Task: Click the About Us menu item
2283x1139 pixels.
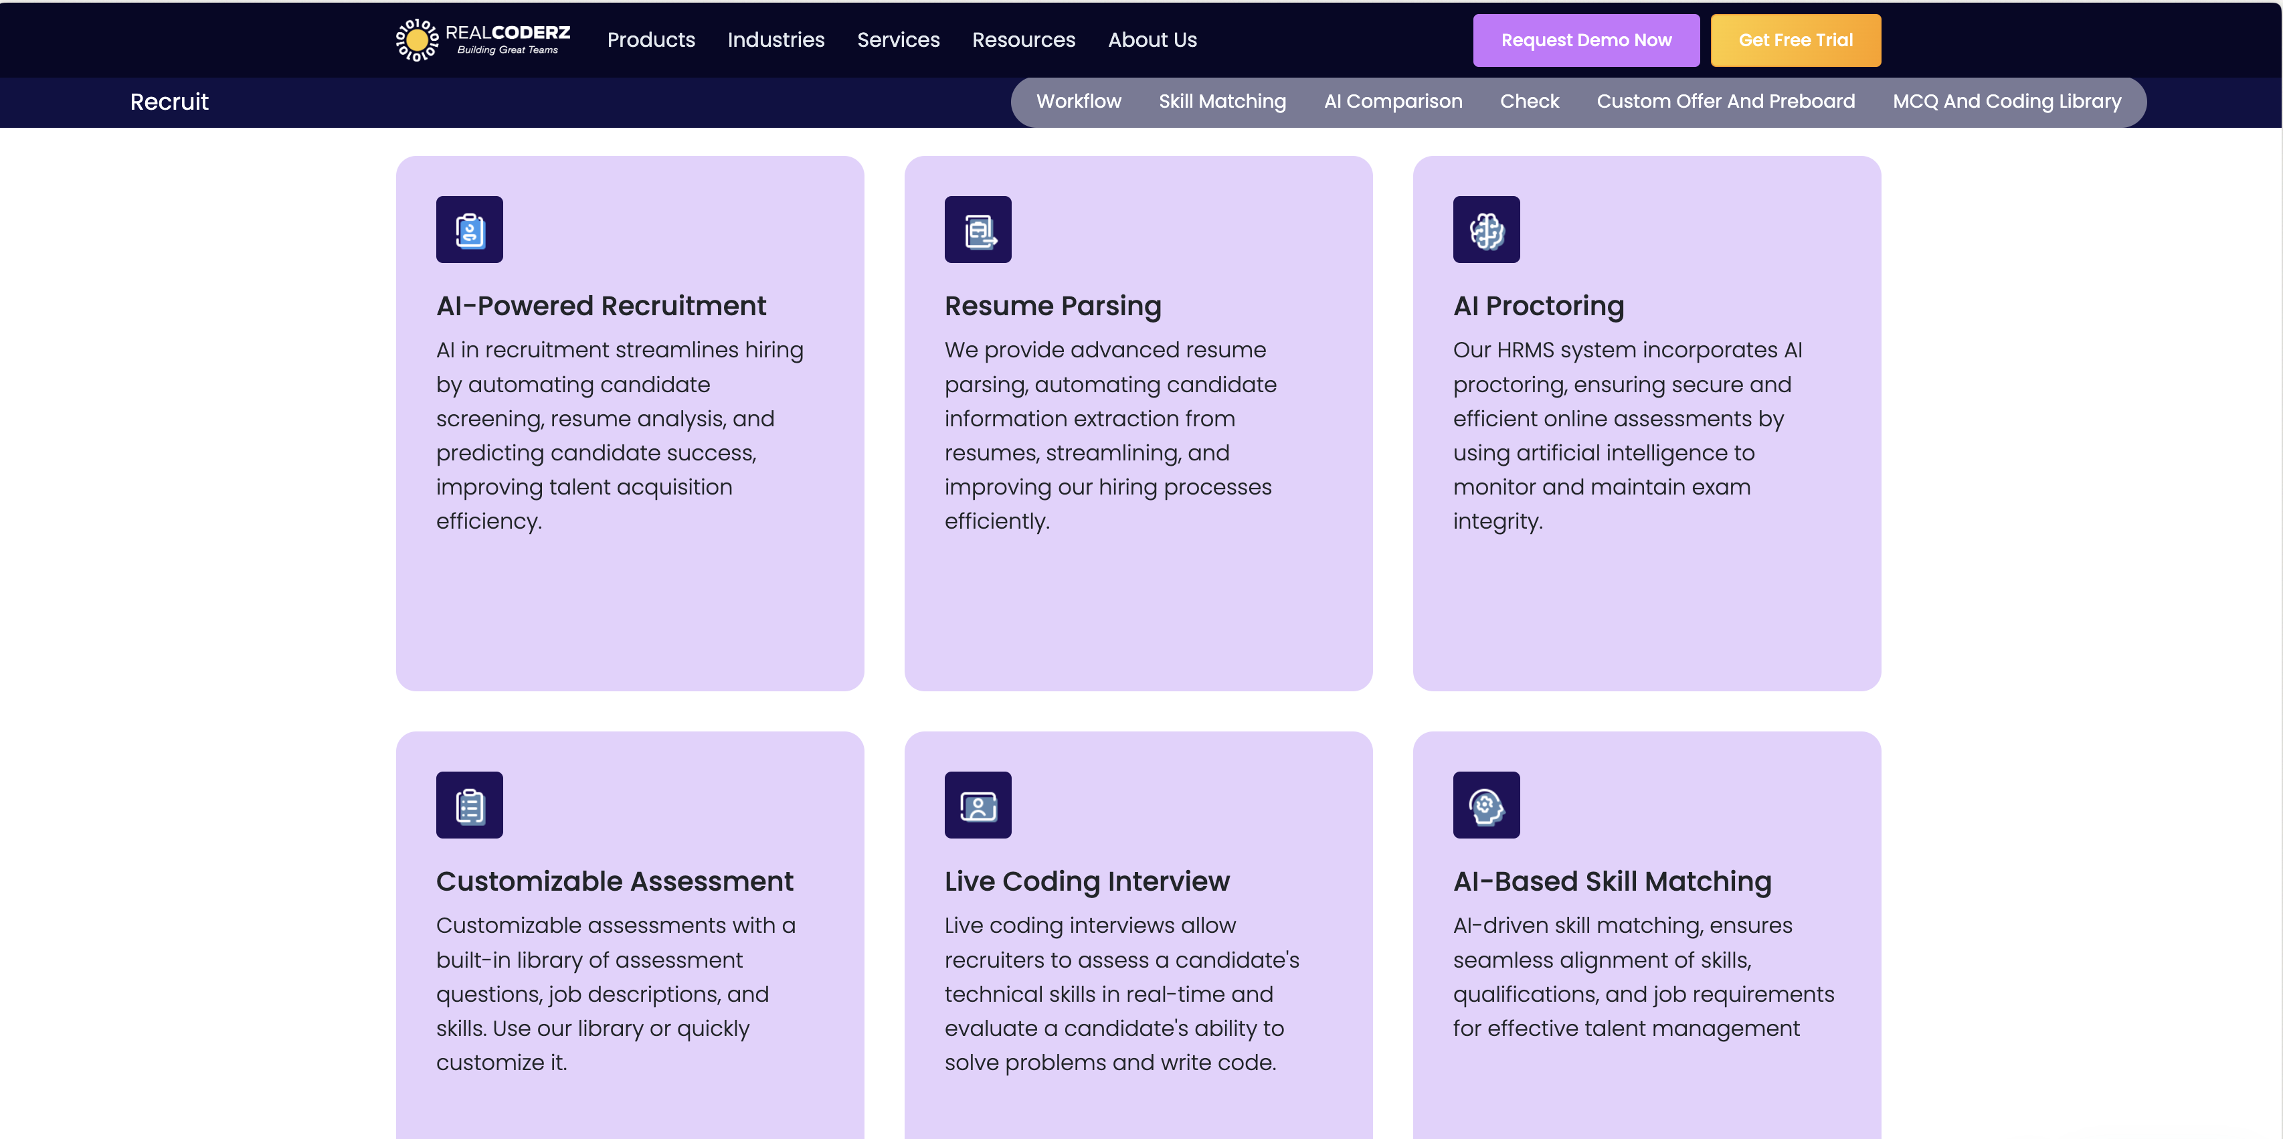Action: (x=1152, y=39)
